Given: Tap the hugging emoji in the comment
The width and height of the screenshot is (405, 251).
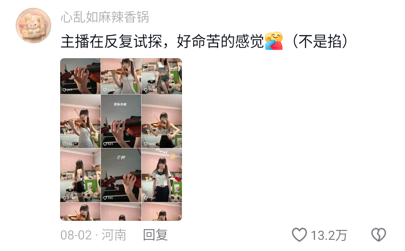Looking at the screenshot, I should (x=274, y=41).
